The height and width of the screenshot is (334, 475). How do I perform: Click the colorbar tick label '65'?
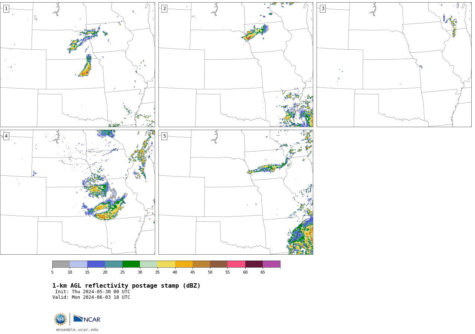click(x=263, y=272)
